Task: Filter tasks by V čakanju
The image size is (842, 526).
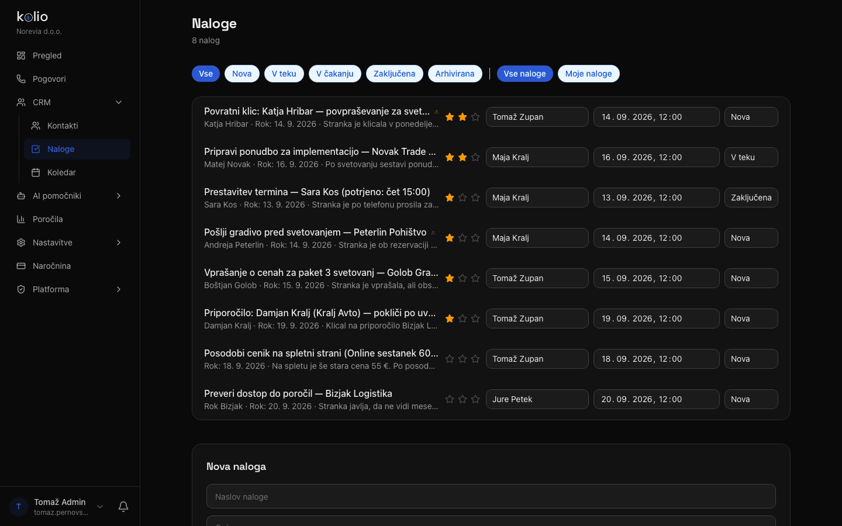Action: (335, 74)
